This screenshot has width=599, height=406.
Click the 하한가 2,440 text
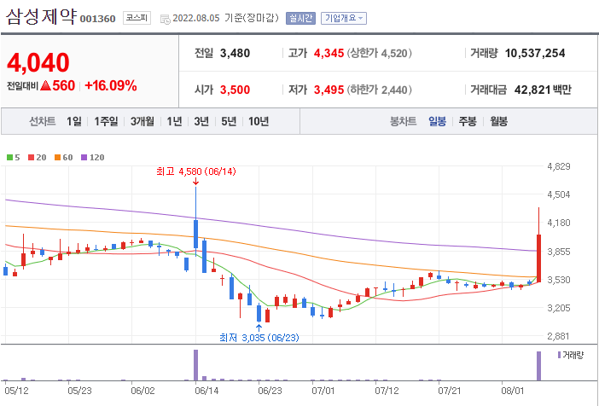pyautogui.click(x=380, y=90)
